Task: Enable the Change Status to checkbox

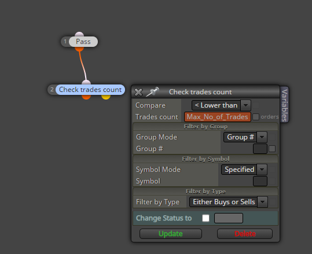Action: click(205, 218)
